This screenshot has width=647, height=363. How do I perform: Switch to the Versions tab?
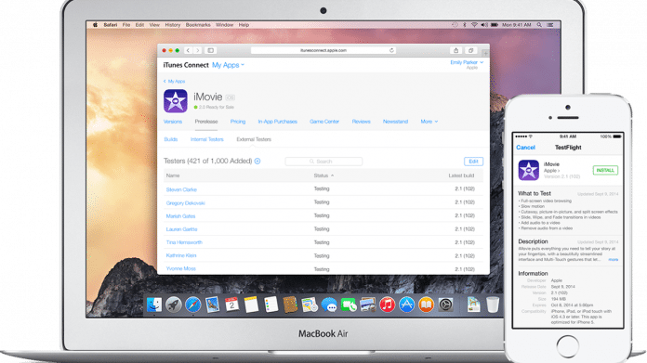[x=173, y=122]
